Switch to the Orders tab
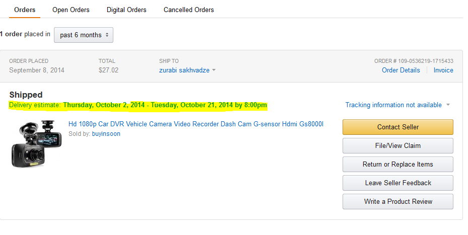468x235 pixels. click(24, 10)
